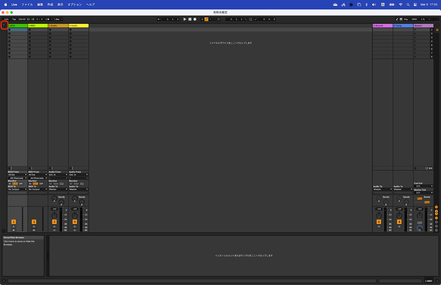Solo track 2 with its S button
This screenshot has width=441, height=285.
coord(34,227)
